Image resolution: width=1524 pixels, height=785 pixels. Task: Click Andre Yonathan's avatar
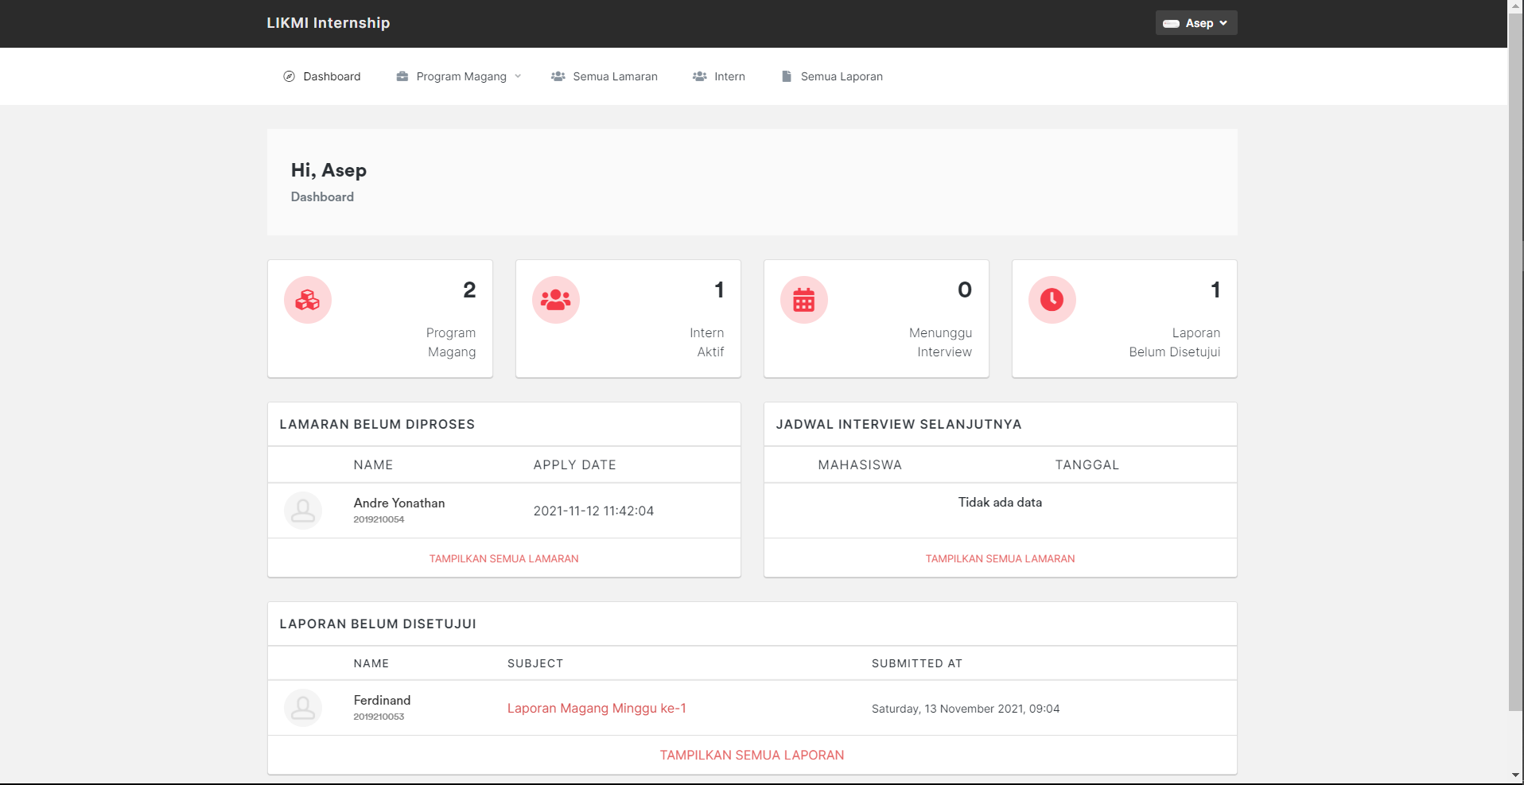[303, 511]
